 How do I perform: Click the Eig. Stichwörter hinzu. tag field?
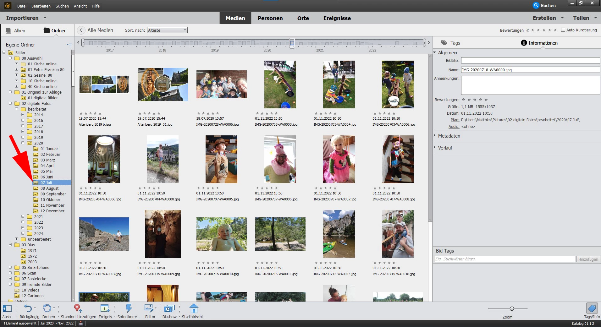coord(504,259)
